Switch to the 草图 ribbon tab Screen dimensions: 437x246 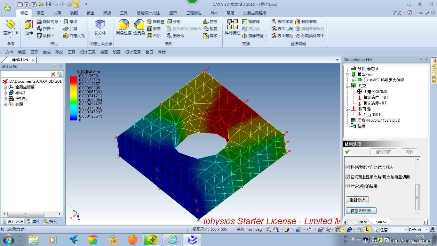tap(41, 13)
